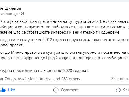Open Zdravkovski's profile from reactions list

(x=13, y=79)
